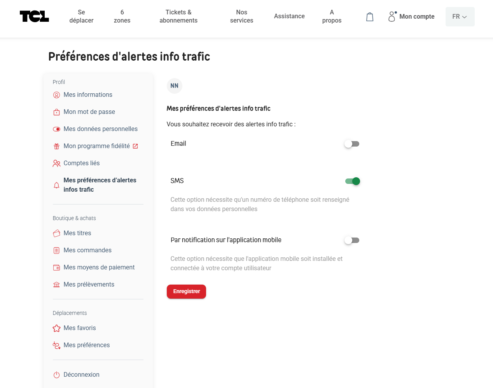The image size is (493, 388).
Task: Open Mes données personnelles page
Action: (x=101, y=129)
